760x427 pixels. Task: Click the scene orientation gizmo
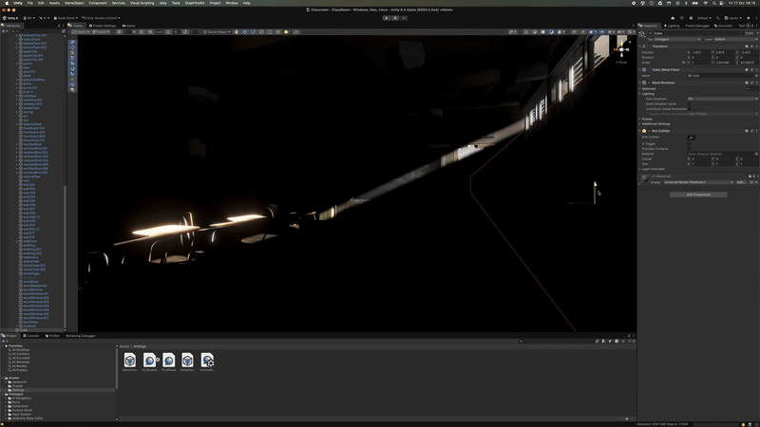coord(621,47)
